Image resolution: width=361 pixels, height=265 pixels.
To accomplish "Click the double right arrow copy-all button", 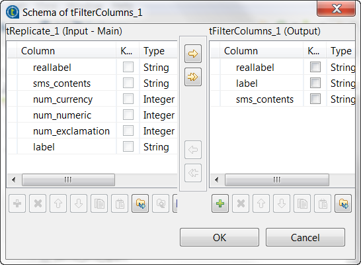I will (193, 77).
